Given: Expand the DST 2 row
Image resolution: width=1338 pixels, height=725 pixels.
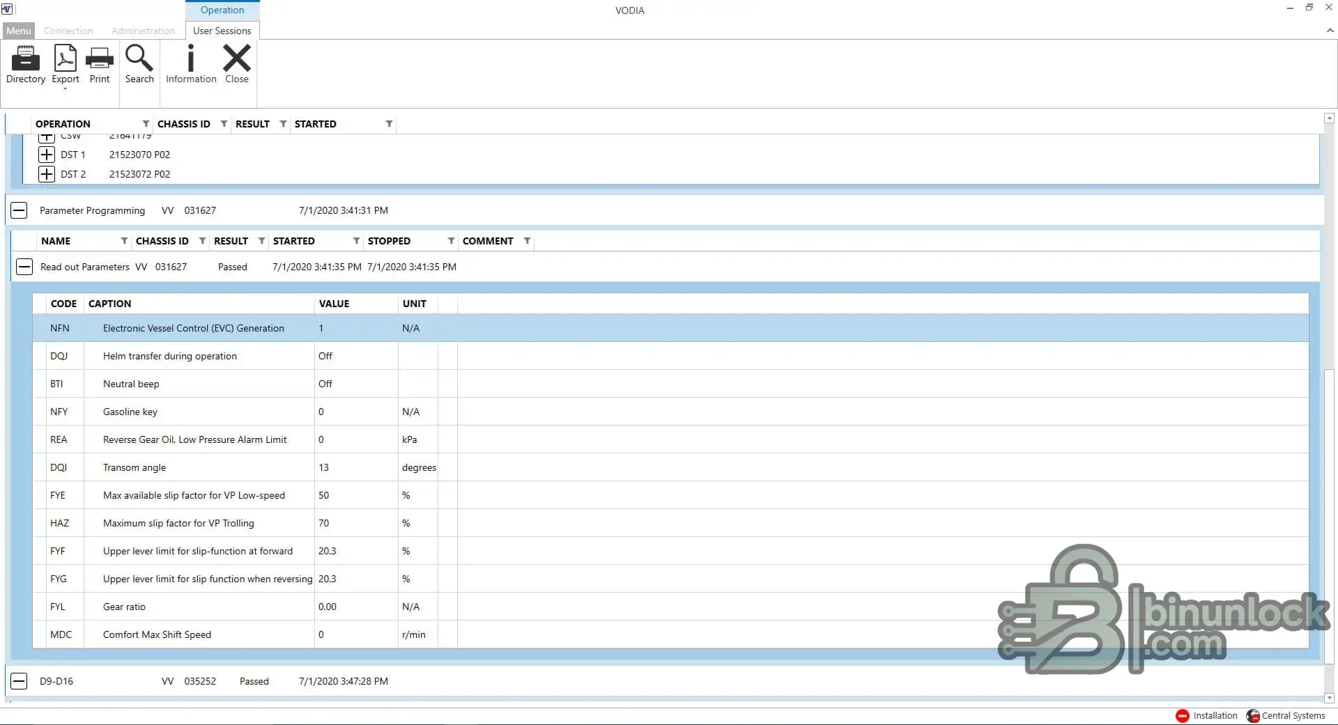Looking at the screenshot, I should [47, 174].
